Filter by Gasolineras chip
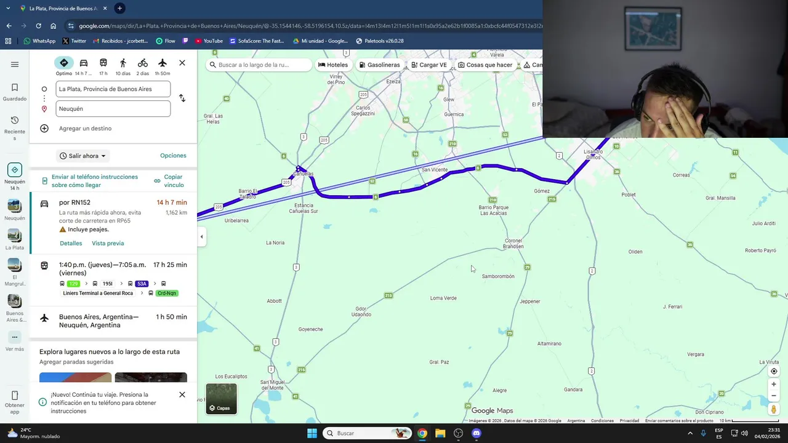The image size is (788, 443). pos(379,65)
